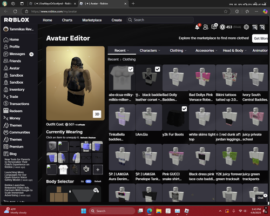
Task: Open the notifications bell icon
Action: [198, 27]
